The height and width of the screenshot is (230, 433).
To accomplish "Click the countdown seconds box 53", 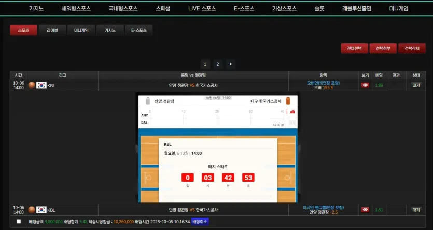I will 248,178.
